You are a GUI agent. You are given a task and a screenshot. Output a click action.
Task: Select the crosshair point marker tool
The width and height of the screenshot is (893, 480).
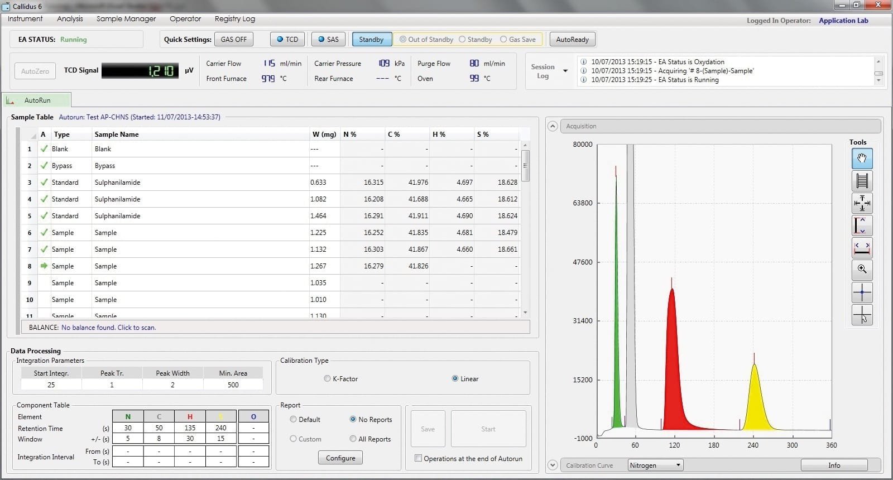click(862, 292)
